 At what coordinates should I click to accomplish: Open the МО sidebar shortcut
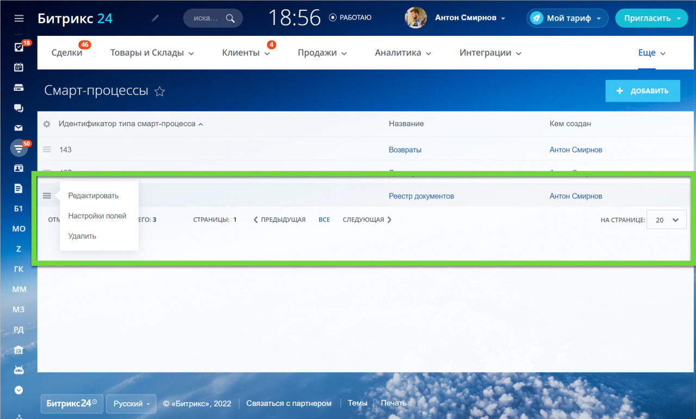19,229
